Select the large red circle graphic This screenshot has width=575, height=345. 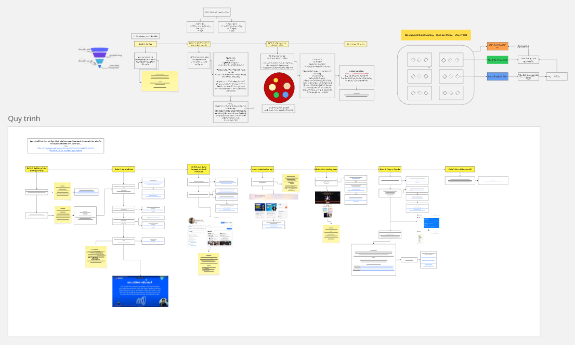pos(279,87)
